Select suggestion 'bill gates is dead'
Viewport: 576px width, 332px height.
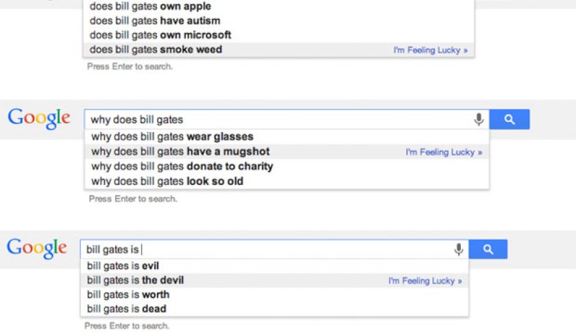pos(126,309)
